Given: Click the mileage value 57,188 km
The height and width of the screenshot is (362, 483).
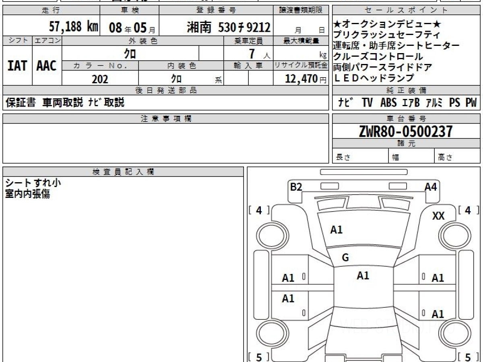Looking at the screenshot, I should point(74,27).
